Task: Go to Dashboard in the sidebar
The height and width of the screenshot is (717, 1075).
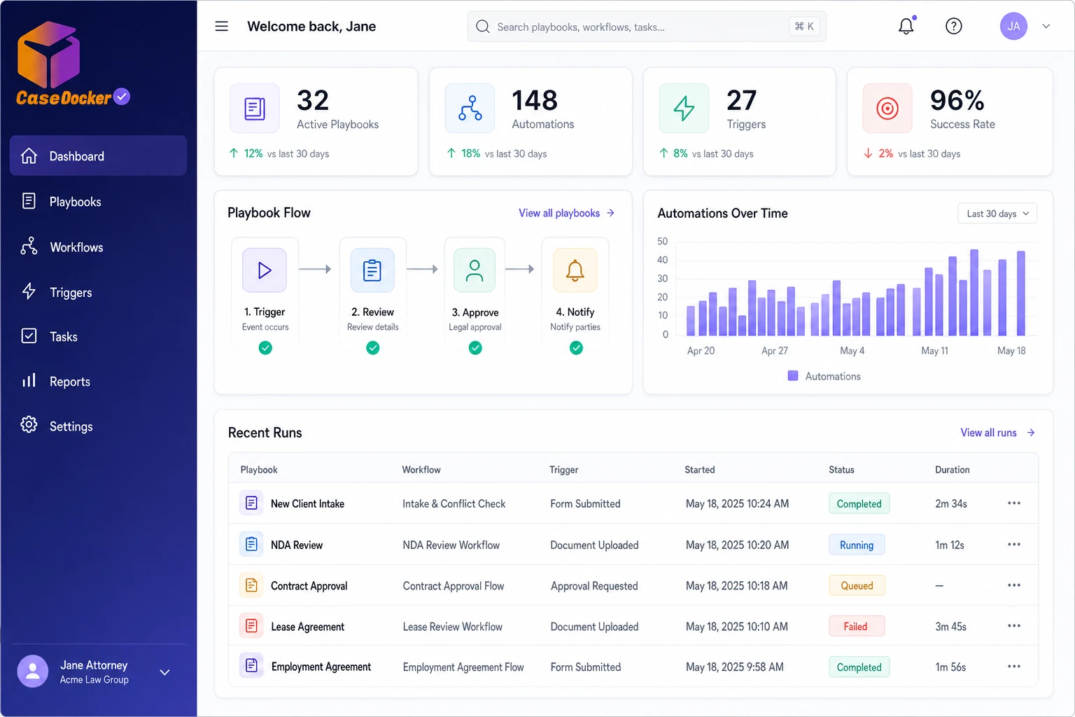Action: (x=98, y=156)
